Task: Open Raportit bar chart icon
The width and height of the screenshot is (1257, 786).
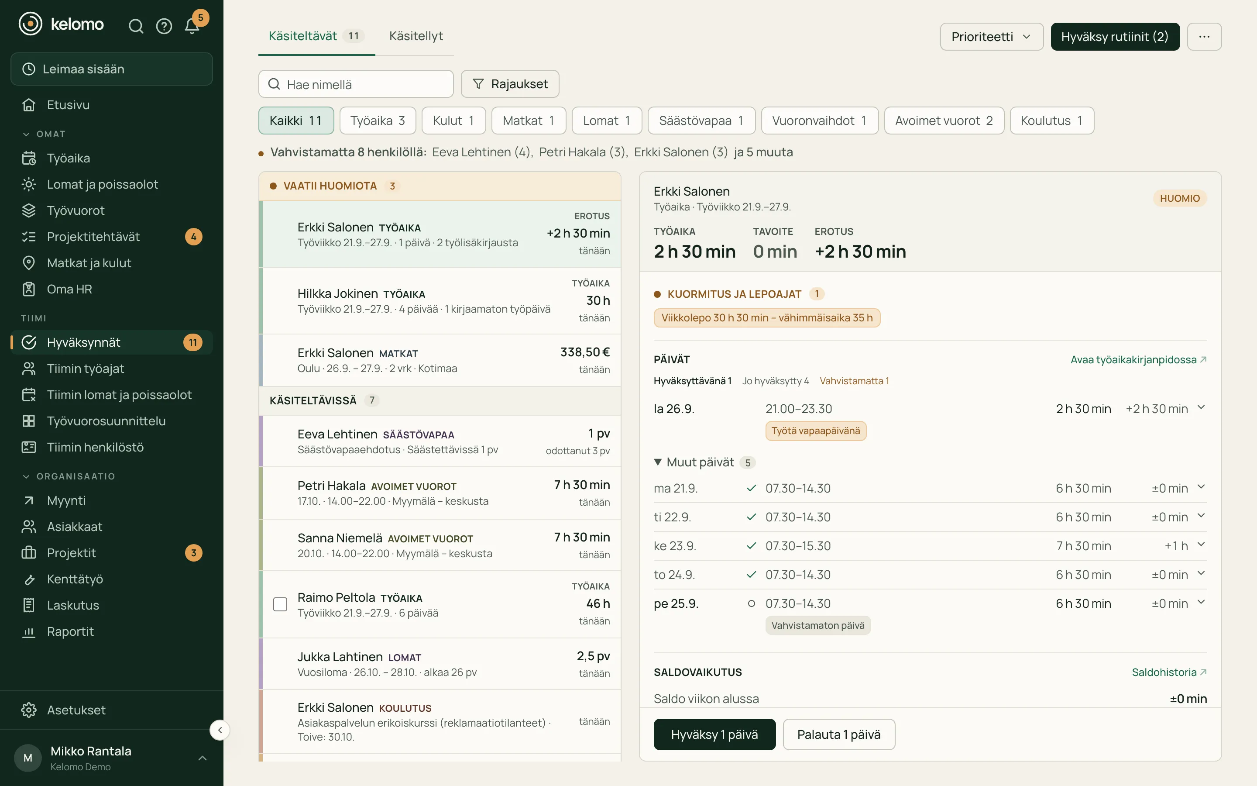Action: point(29,631)
